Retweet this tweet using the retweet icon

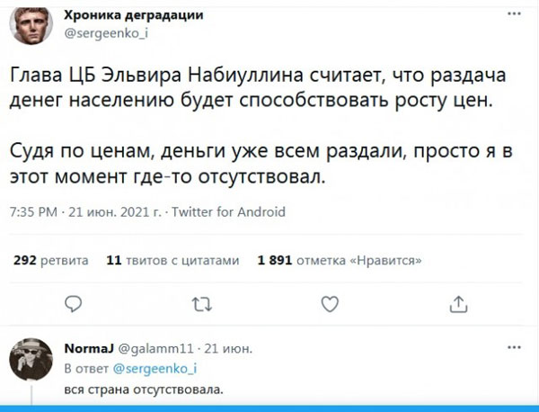tap(203, 303)
